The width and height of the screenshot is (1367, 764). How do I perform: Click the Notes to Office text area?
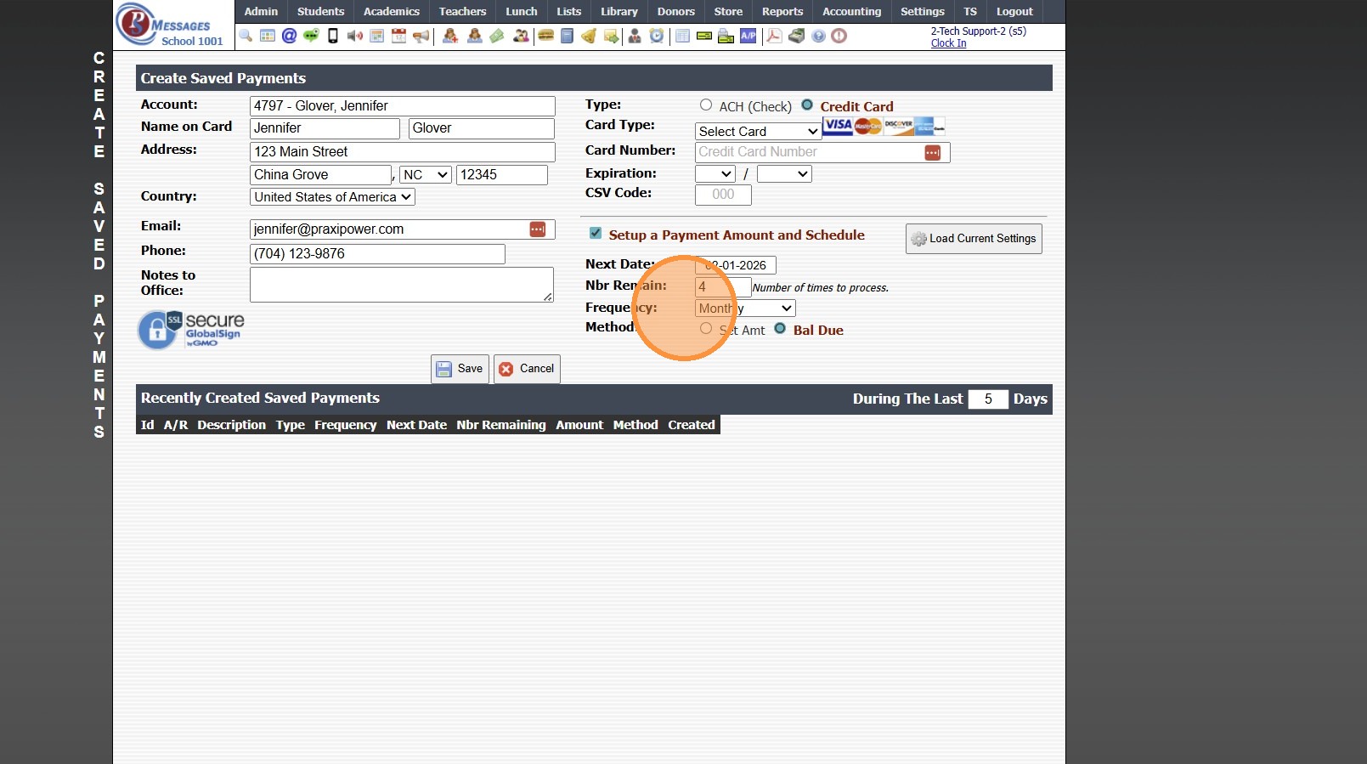[402, 285]
